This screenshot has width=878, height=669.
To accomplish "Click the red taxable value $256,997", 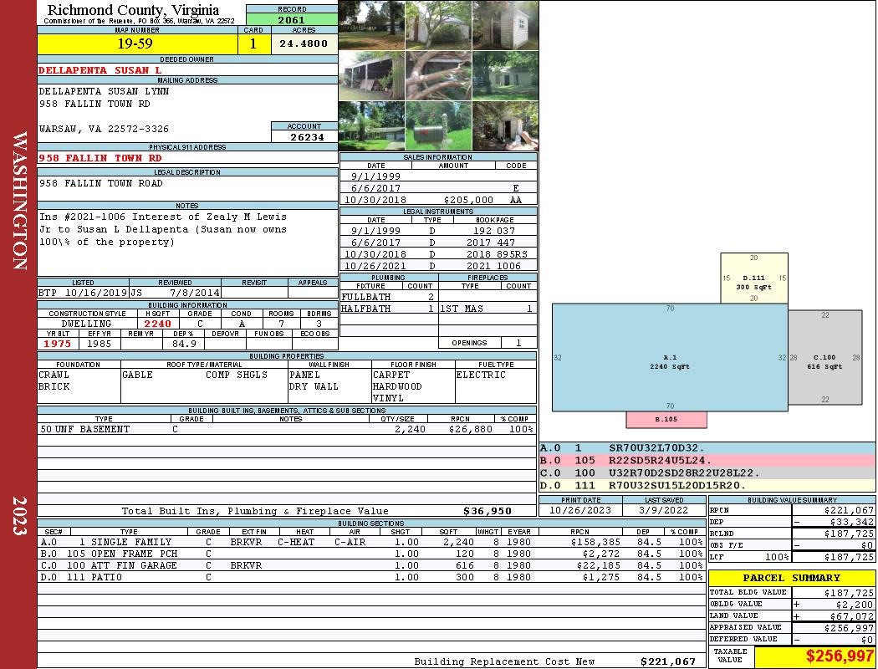I will pos(814,656).
